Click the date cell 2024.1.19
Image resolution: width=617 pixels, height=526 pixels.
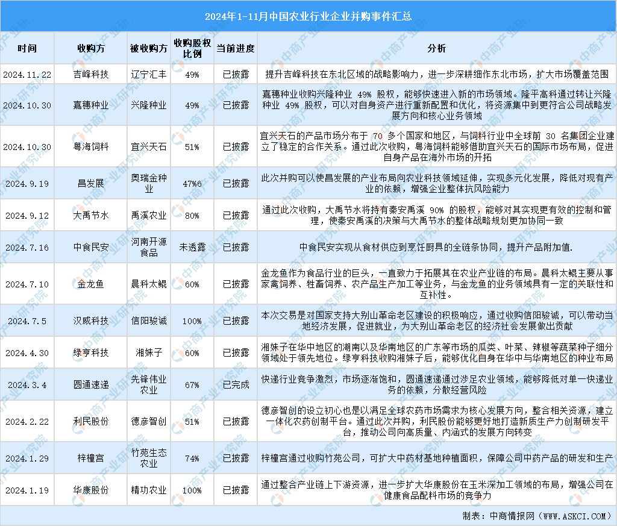point(27,490)
